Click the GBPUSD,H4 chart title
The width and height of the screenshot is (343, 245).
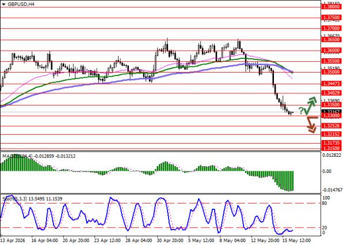(x=21, y=4)
